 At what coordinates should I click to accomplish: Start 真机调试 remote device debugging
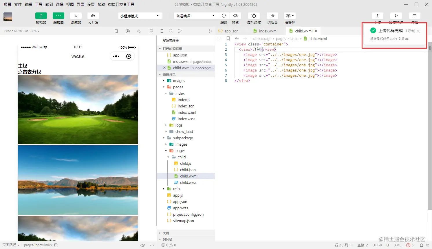click(254, 16)
